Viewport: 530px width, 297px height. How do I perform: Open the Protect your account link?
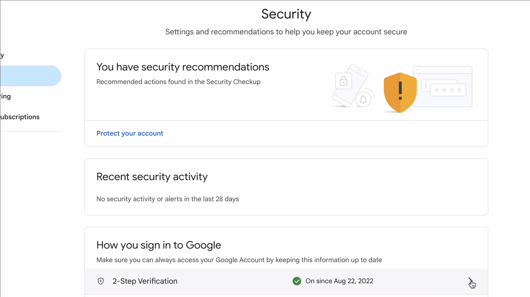[x=130, y=133]
